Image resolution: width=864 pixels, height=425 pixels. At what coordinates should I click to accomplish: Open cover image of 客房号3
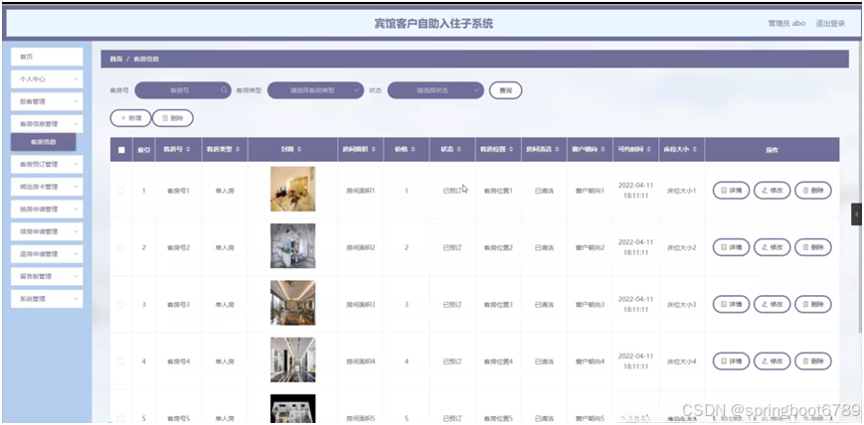pos(292,303)
